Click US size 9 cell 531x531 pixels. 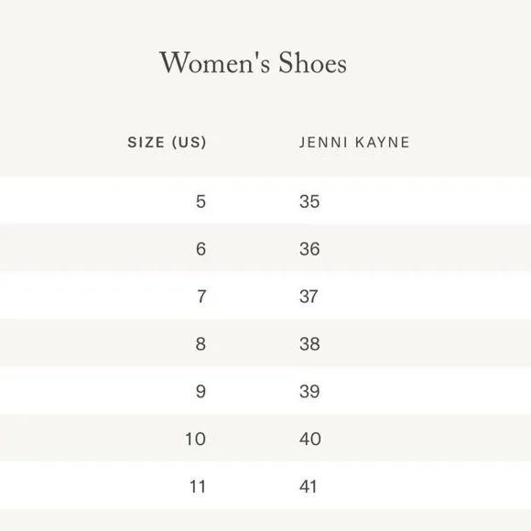pyautogui.click(x=200, y=392)
